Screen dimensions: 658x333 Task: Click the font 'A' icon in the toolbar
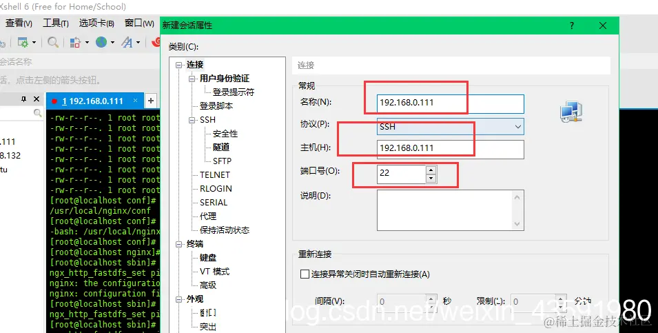(x=127, y=43)
